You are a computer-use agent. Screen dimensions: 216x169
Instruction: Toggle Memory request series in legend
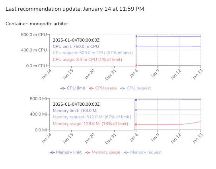click(143, 152)
